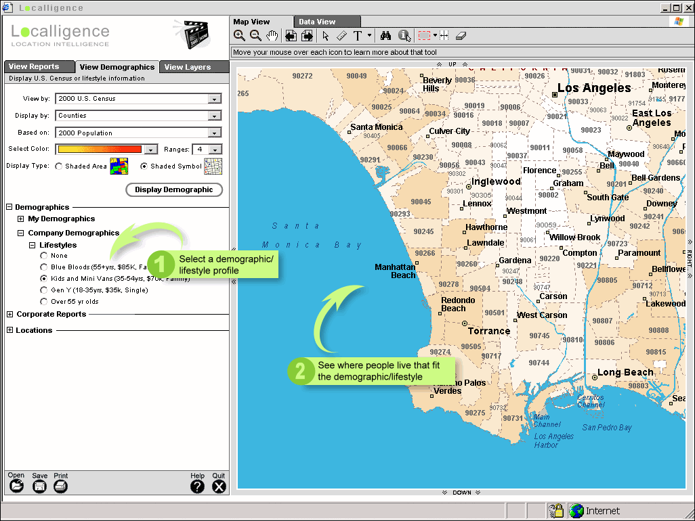This screenshot has width=695, height=521.
Task: Pick the ruler Measure tool
Action: point(341,36)
